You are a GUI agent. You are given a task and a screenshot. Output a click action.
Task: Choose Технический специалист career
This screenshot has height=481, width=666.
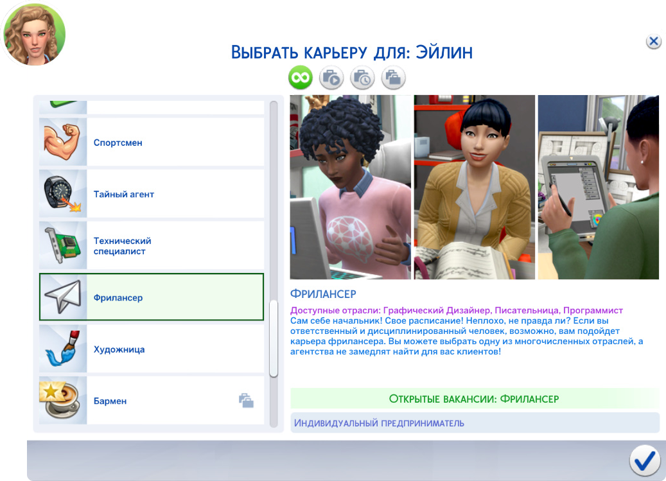152,246
